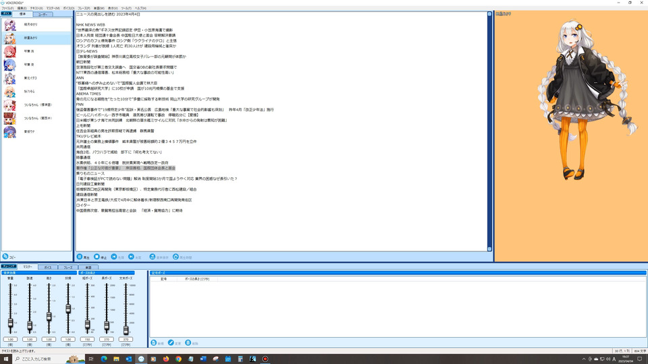648x364 pixels.
Task: Click the 音声保存 save audio icon
Action: tap(152, 257)
